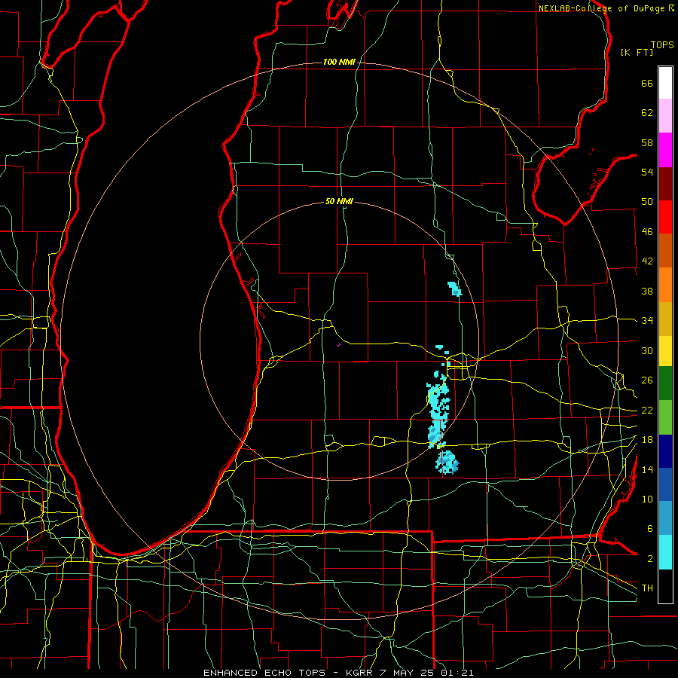Click the cyan swatch beside the 2 label
The image size is (678, 678).
665,552
